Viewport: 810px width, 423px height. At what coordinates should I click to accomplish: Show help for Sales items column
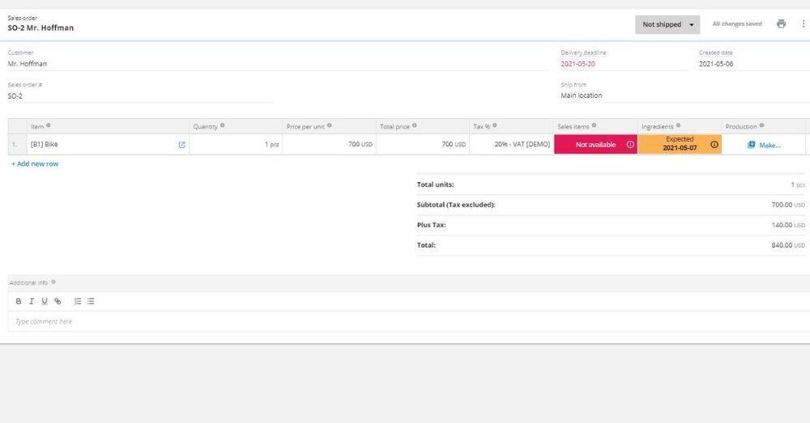(x=594, y=125)
